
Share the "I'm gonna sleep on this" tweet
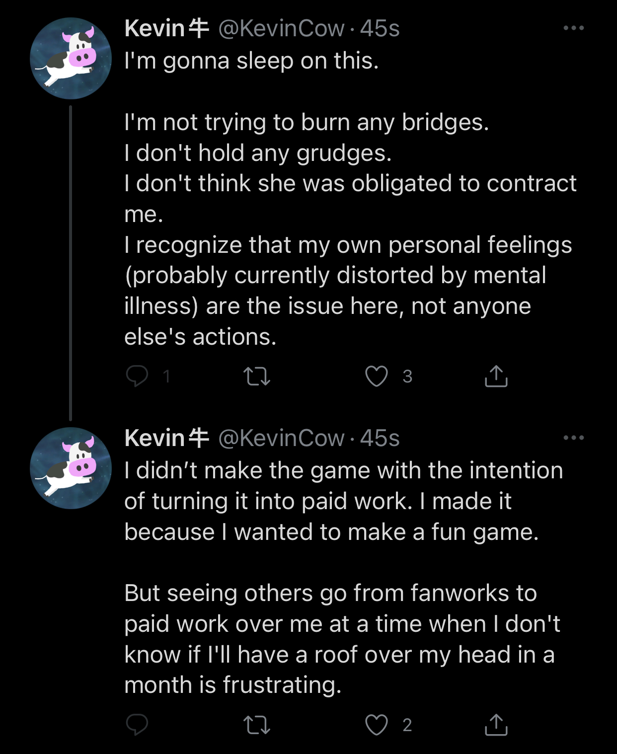click(x=496, y=376)
